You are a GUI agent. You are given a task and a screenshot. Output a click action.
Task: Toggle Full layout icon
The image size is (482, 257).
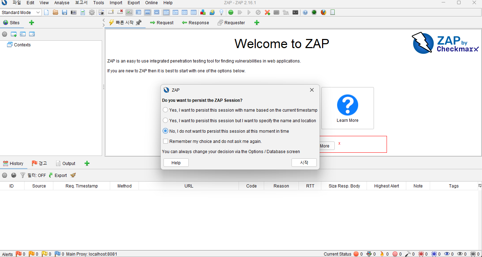point(156,12)
